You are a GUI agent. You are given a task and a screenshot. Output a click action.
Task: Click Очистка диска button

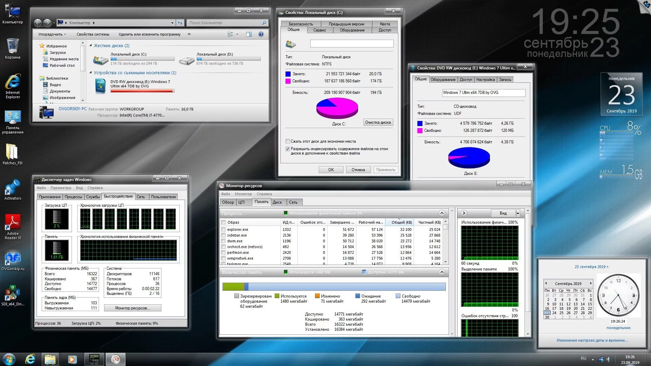point(378,122)
